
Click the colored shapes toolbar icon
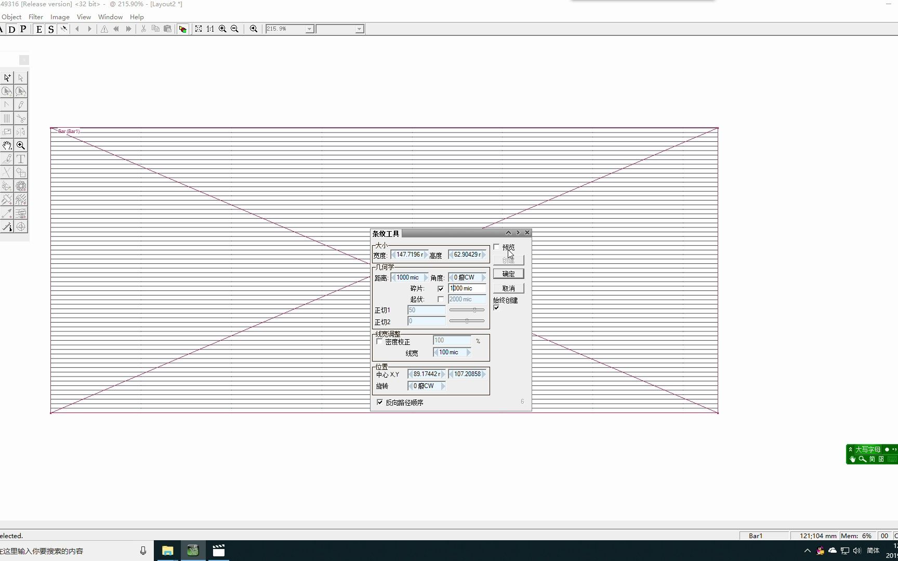[x=182, y=29]
